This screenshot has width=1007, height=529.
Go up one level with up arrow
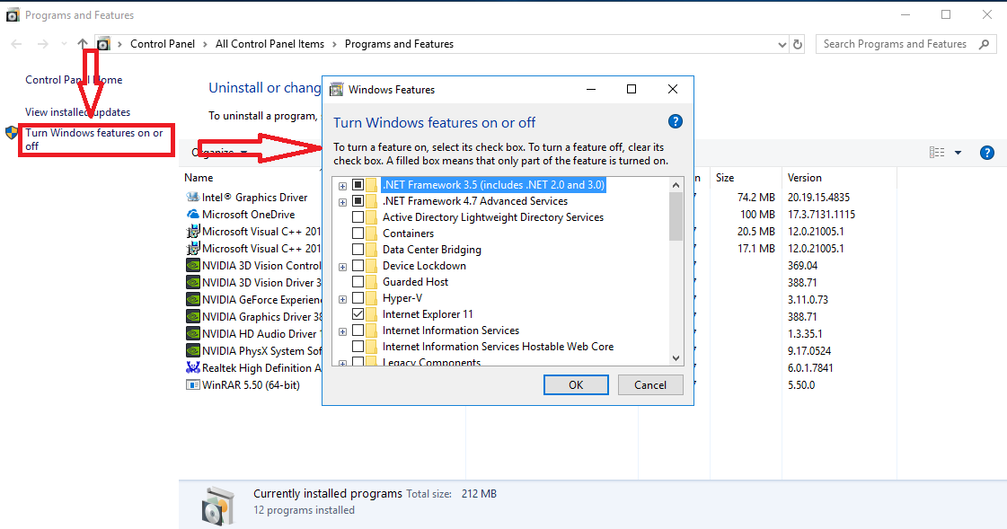tap(83, 44)
